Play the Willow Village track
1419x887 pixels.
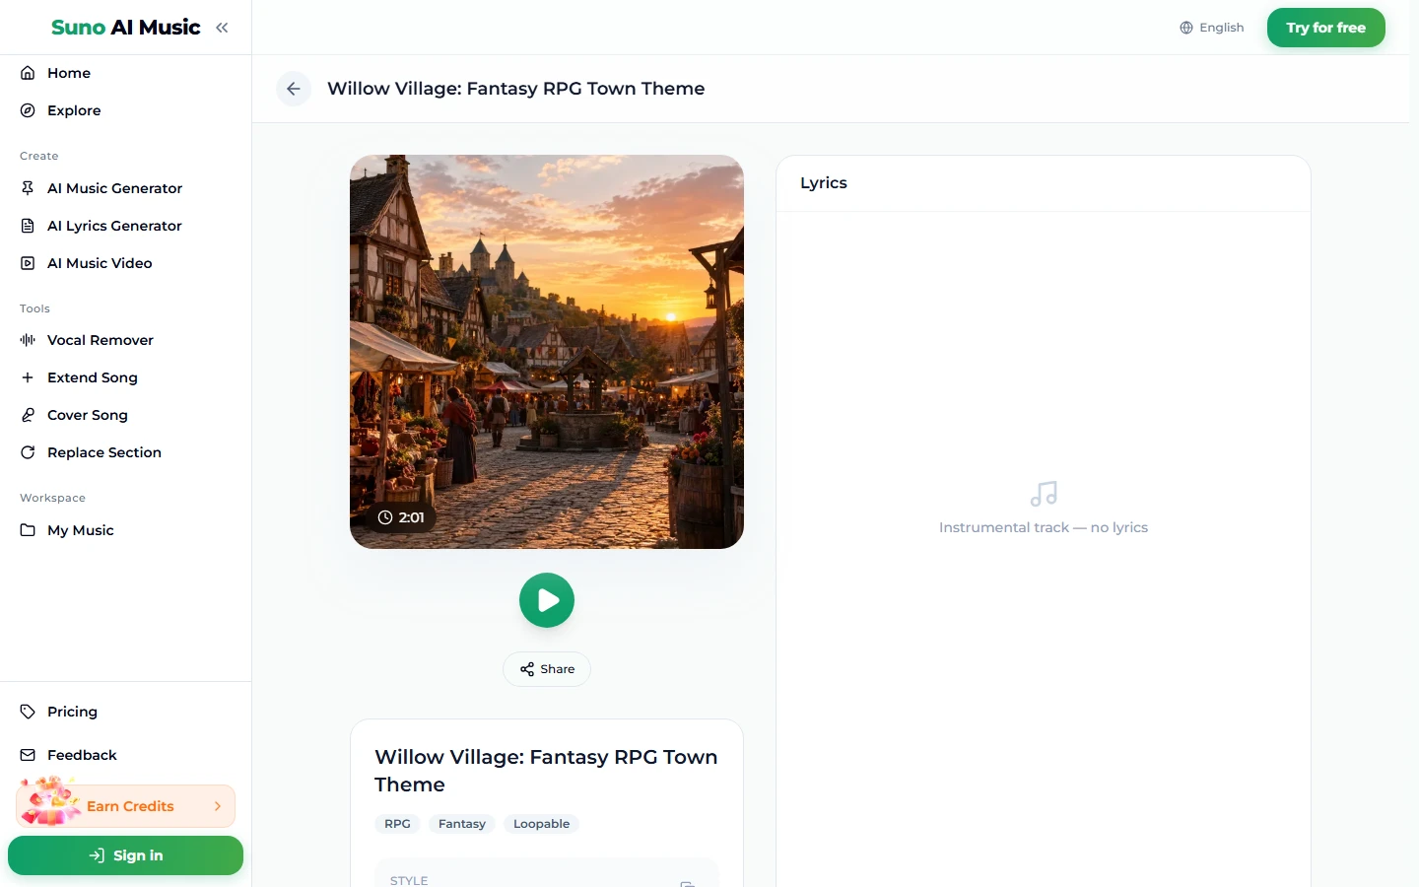click(547, 600)
